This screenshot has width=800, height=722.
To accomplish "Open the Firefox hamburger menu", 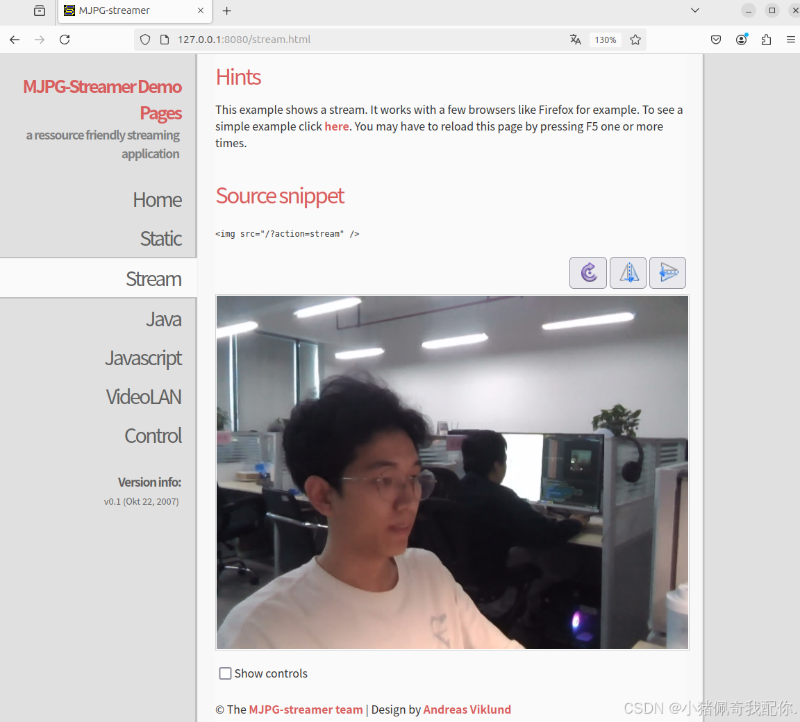I will pyautogui.click(x=791, y=40).
